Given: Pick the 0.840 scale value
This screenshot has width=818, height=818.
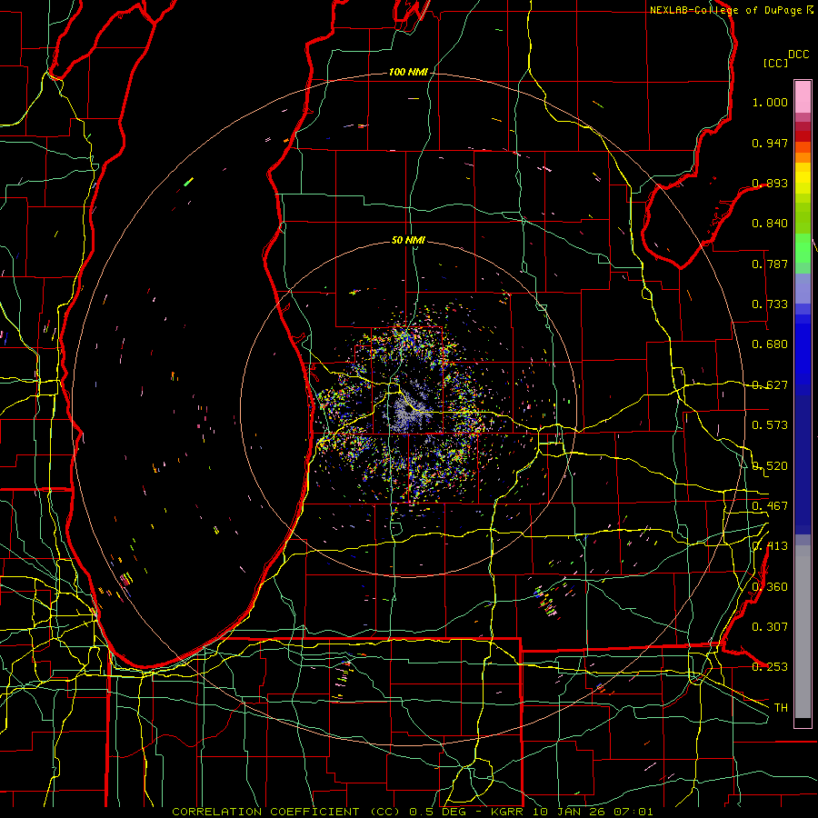Looking at the screenshot, I should coord(770,224).
